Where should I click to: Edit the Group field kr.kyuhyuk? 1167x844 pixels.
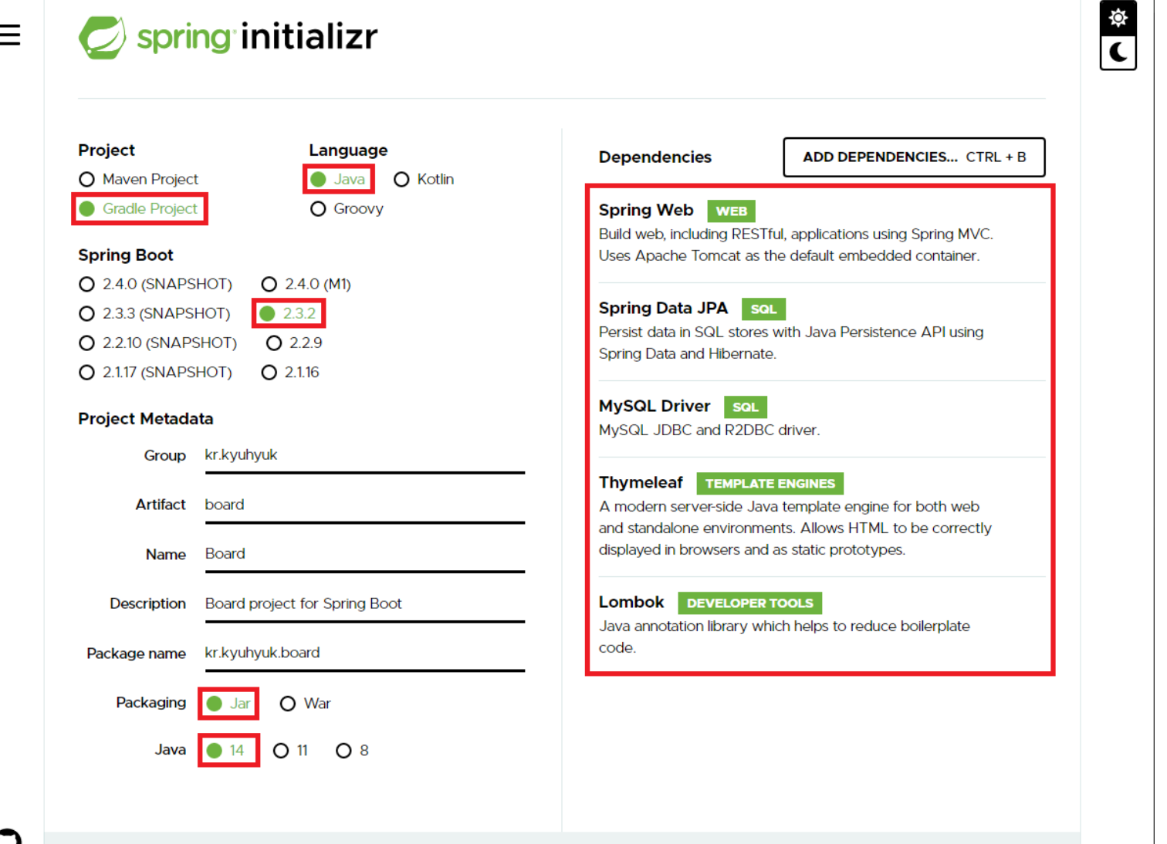[x=365, y=455]
